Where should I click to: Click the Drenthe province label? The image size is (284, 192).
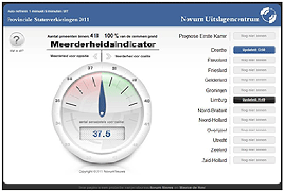click(x=219, y=50)
